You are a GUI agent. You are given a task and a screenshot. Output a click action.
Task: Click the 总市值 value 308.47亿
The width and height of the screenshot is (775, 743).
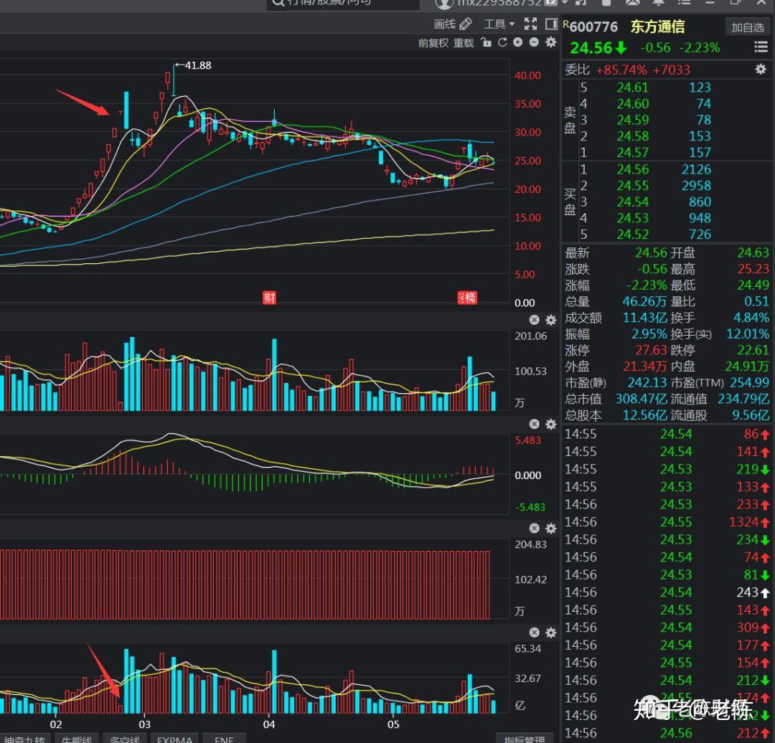tap(641, 399)
